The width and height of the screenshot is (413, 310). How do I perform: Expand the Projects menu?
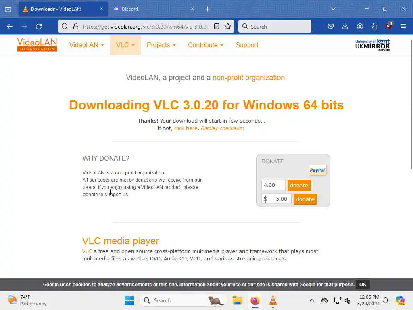point(161,45)
